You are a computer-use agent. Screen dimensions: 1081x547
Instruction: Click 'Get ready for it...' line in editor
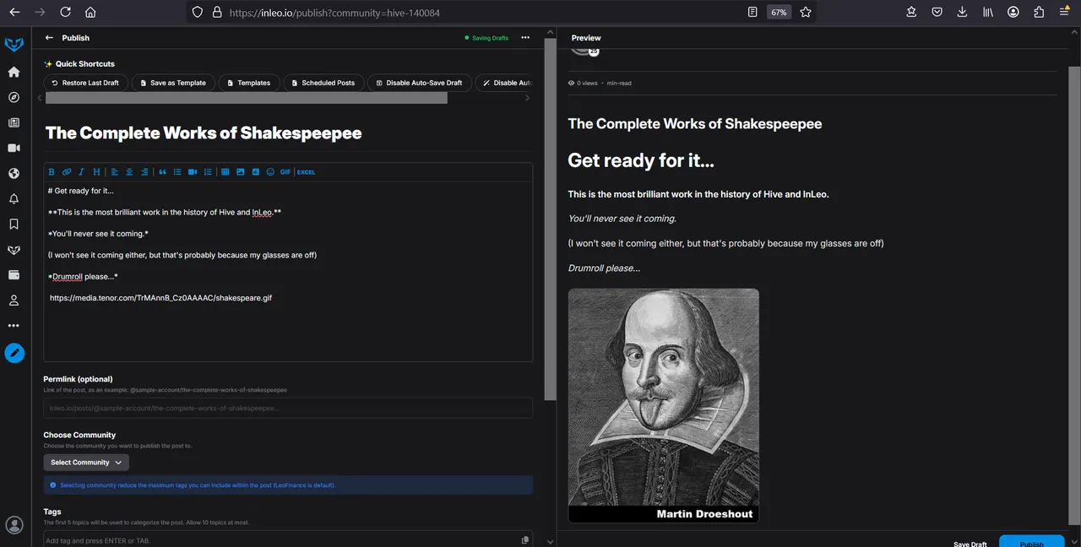point(81,191)
